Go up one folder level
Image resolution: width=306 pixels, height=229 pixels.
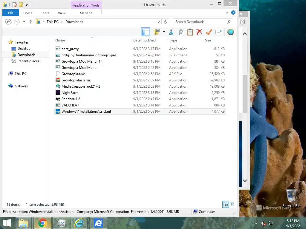pos(31,22)
